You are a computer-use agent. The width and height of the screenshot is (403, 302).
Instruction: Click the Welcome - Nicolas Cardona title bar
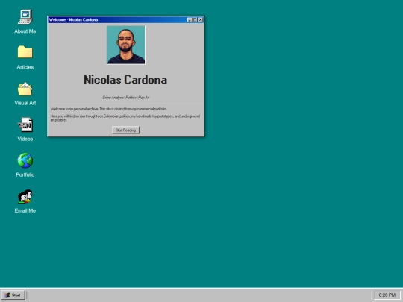coord(117,20)
